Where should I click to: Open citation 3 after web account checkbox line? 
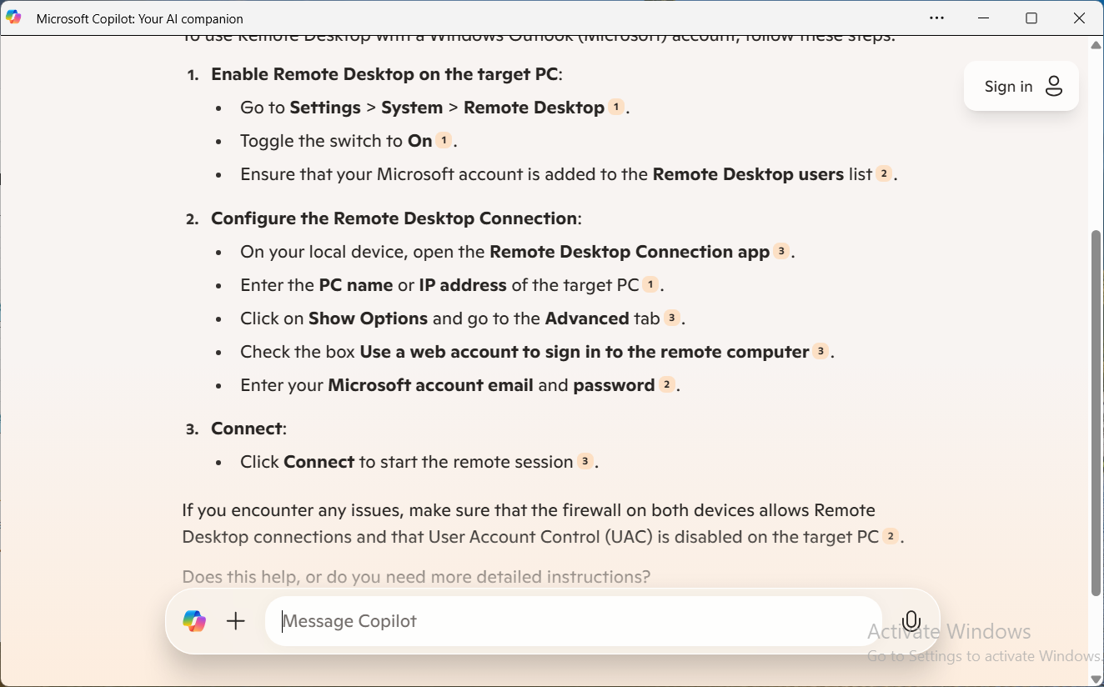tap(821, 351)
